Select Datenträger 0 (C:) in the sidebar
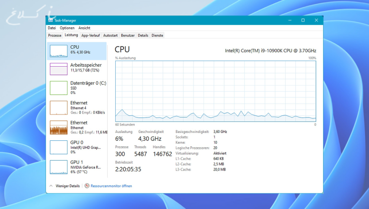This screenshot has width=369, height=209. (x=77, y=88)
